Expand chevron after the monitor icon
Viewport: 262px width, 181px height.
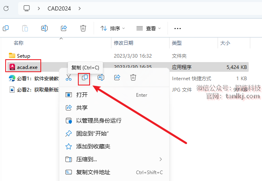point(39,8)
